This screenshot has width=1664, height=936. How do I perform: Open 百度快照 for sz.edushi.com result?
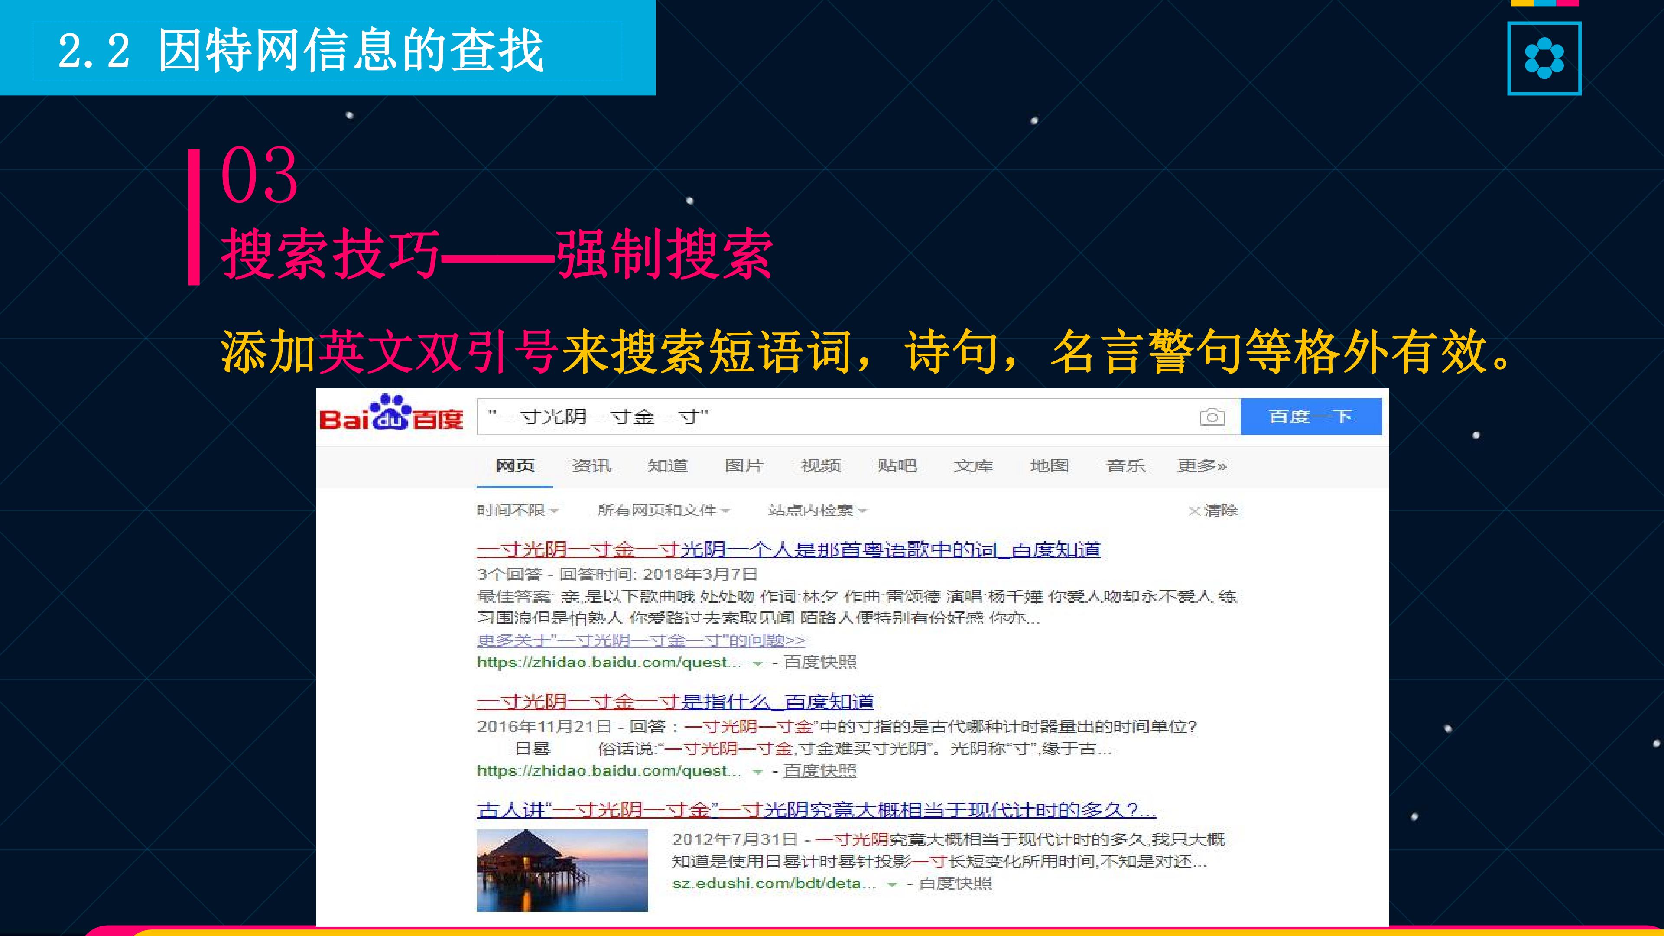(955, 883)
